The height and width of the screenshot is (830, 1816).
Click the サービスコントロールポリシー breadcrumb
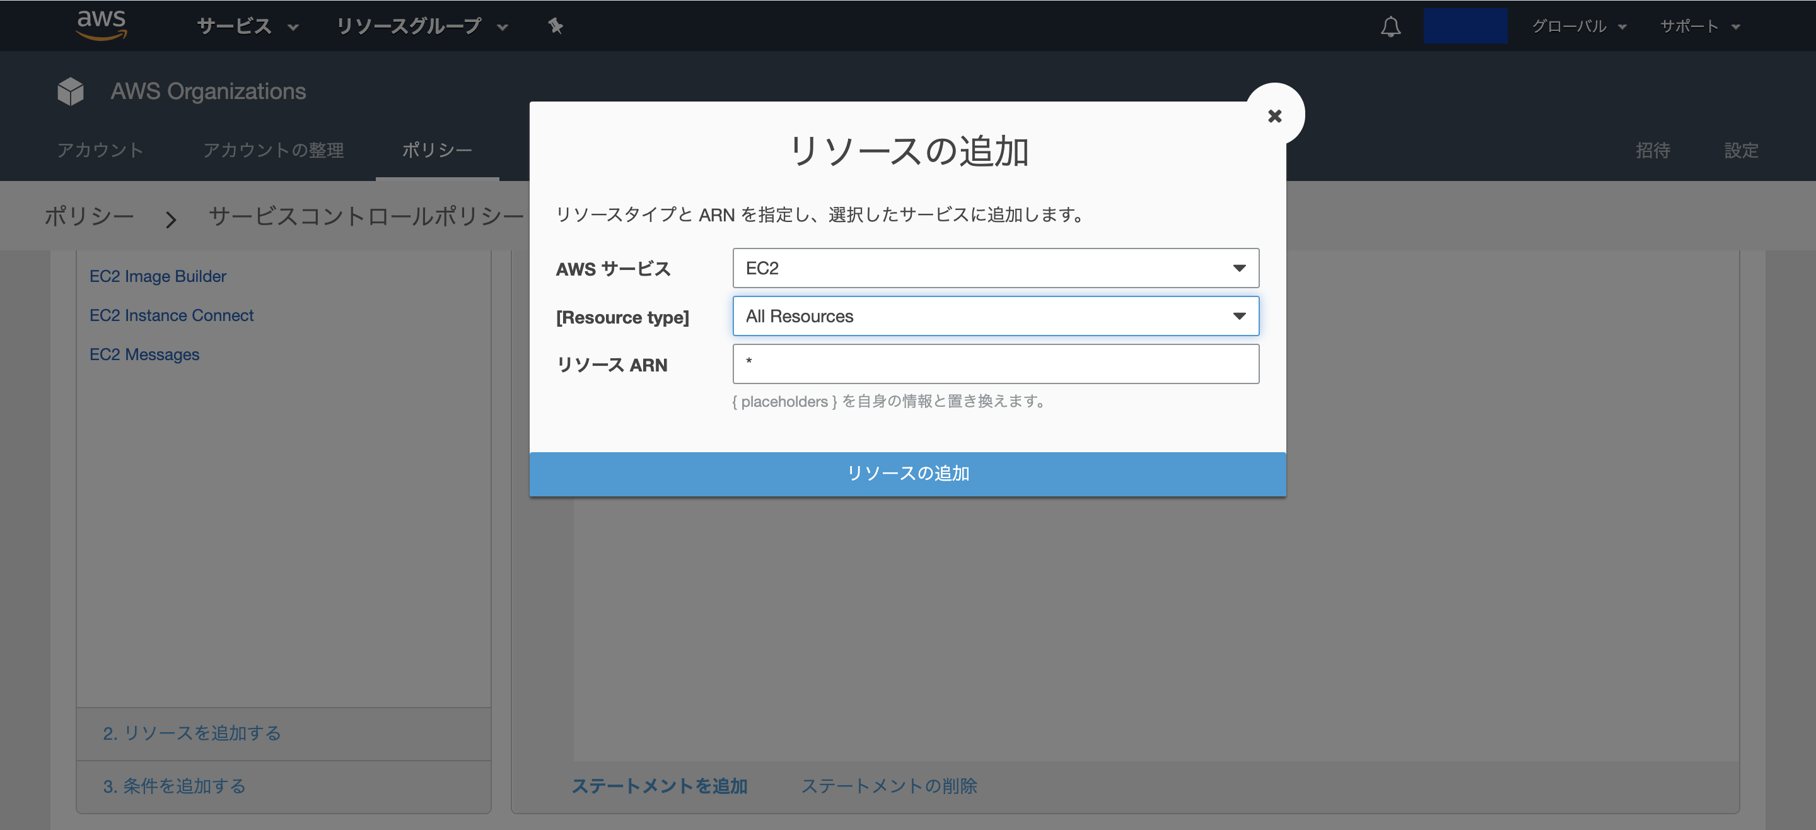366,216
